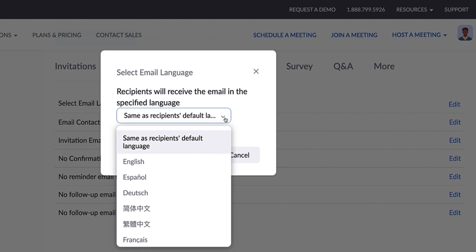Image resolution: width=476 pixels, height=252 pixels.
Task: Click the user profile avatar
Action: tap(465, 33)
